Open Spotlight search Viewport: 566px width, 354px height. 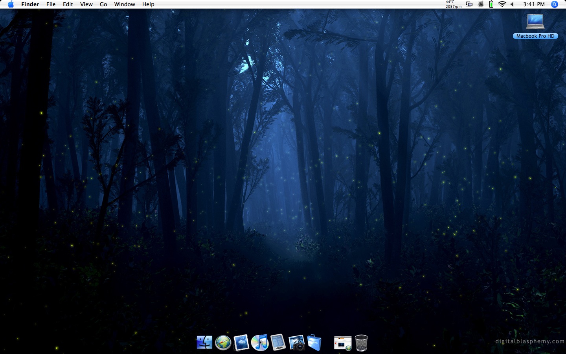555,4
